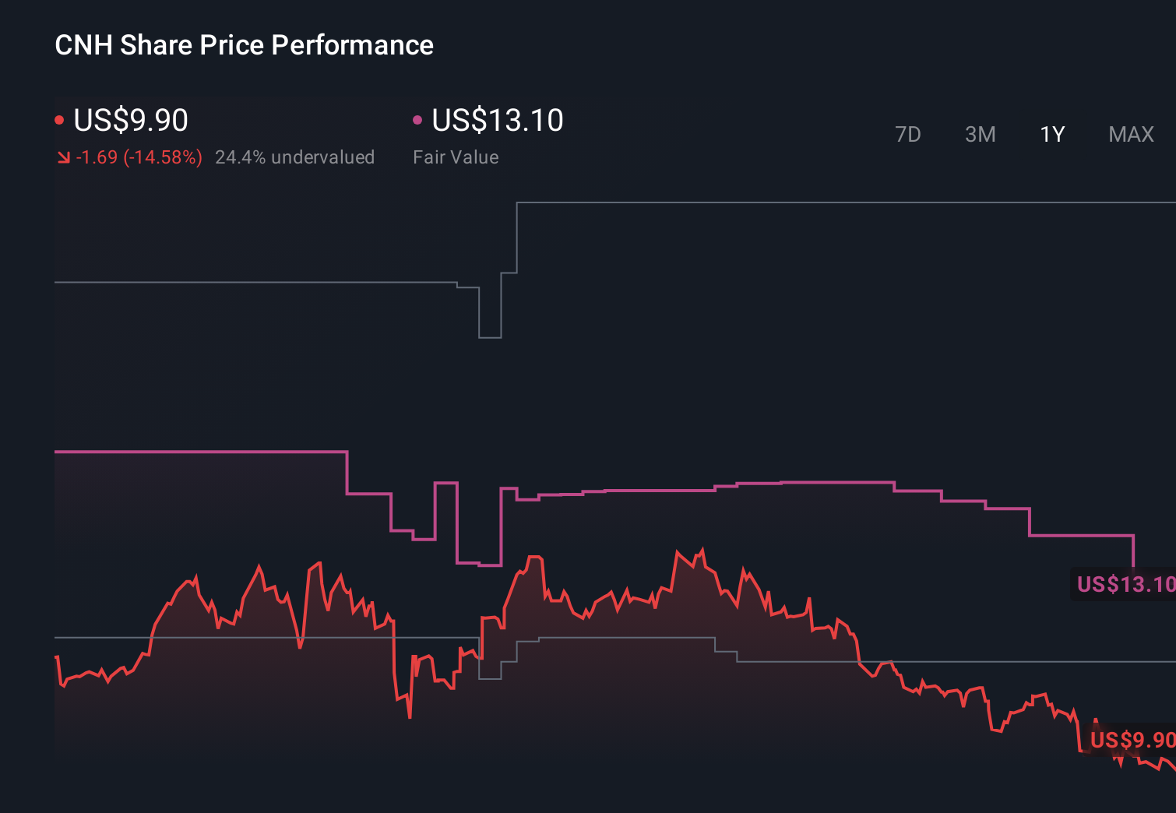Click the -1.69 (-14.58%) change text
The height and width of the screenshot is (813, 1176).
(x=139, y=157)
